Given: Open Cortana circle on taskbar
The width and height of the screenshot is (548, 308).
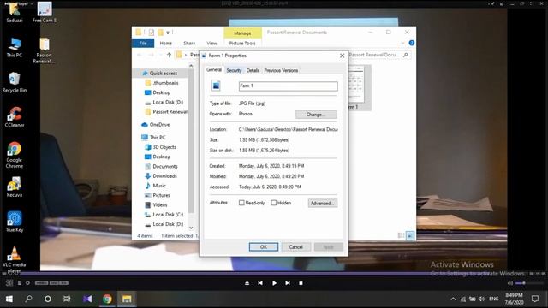Looking at the screenshot, I should tap(48, 299).
